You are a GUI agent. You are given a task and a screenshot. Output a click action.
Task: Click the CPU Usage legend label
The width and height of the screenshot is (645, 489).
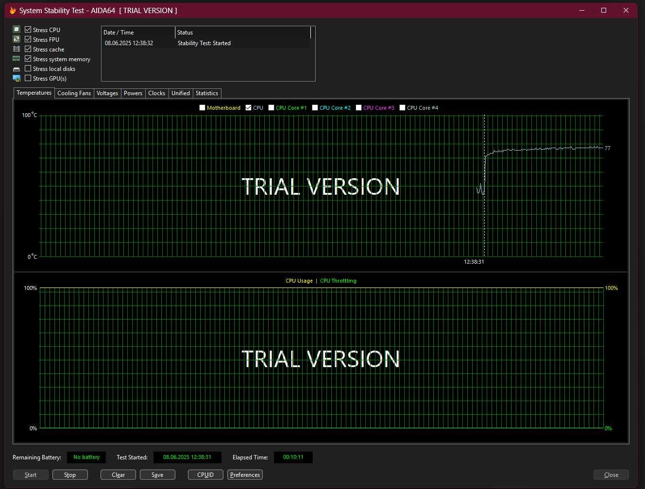[299, 281]
